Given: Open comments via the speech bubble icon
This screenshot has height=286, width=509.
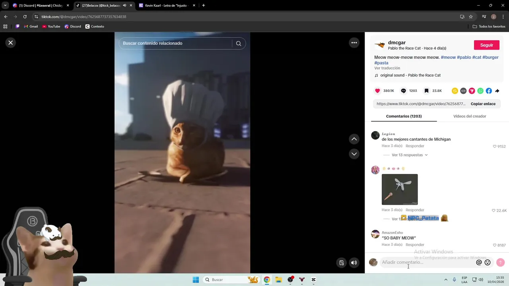Looking at the screenshot, I should [x=403, y=91].
